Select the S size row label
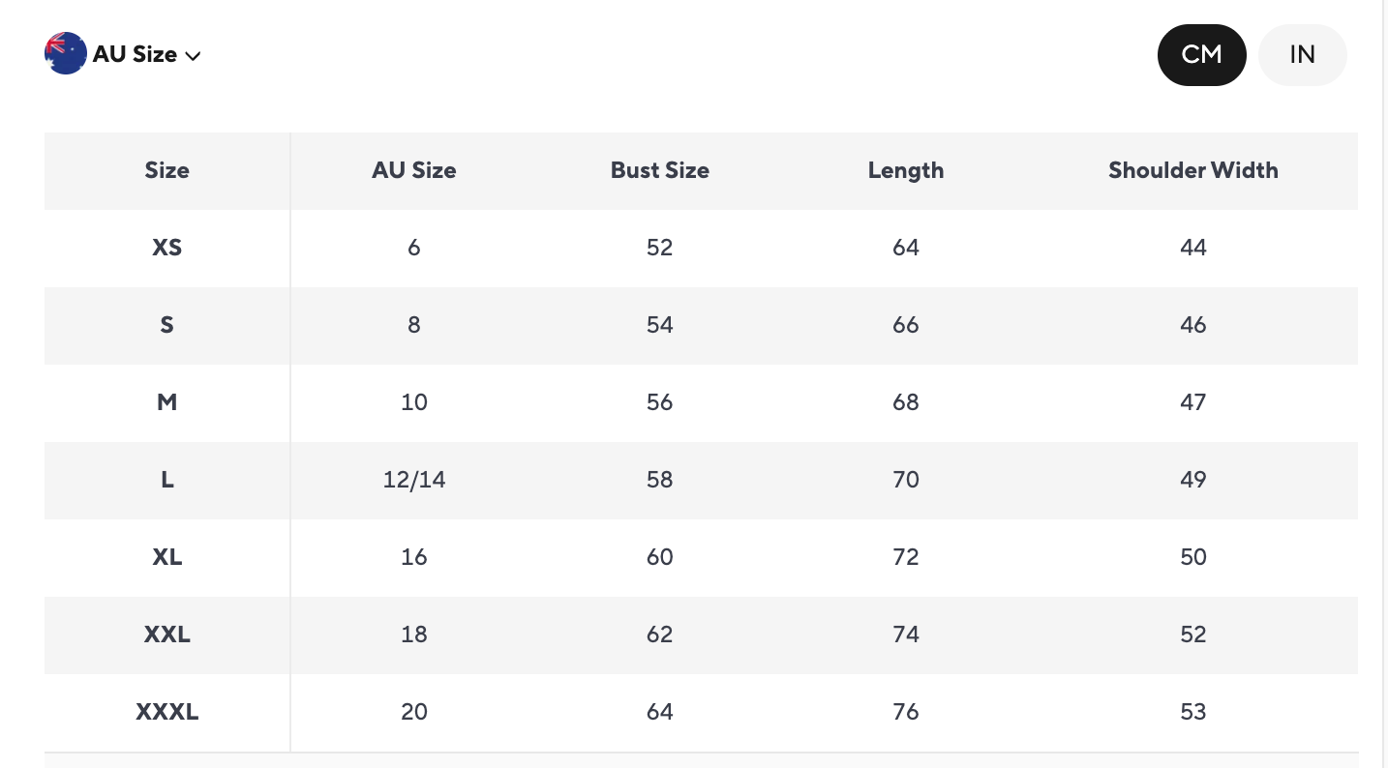Viewport: 1388px width, 768px height. (x=166, y=325)
